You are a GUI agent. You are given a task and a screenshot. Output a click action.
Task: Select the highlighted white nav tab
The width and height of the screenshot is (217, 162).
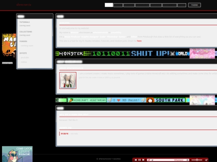tap(109, 5)
